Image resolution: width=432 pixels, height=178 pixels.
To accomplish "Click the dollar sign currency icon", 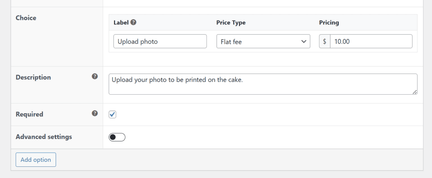I will (x=324, y=41).
